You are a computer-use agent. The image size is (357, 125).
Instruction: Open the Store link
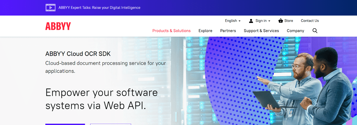coord(289,21)
